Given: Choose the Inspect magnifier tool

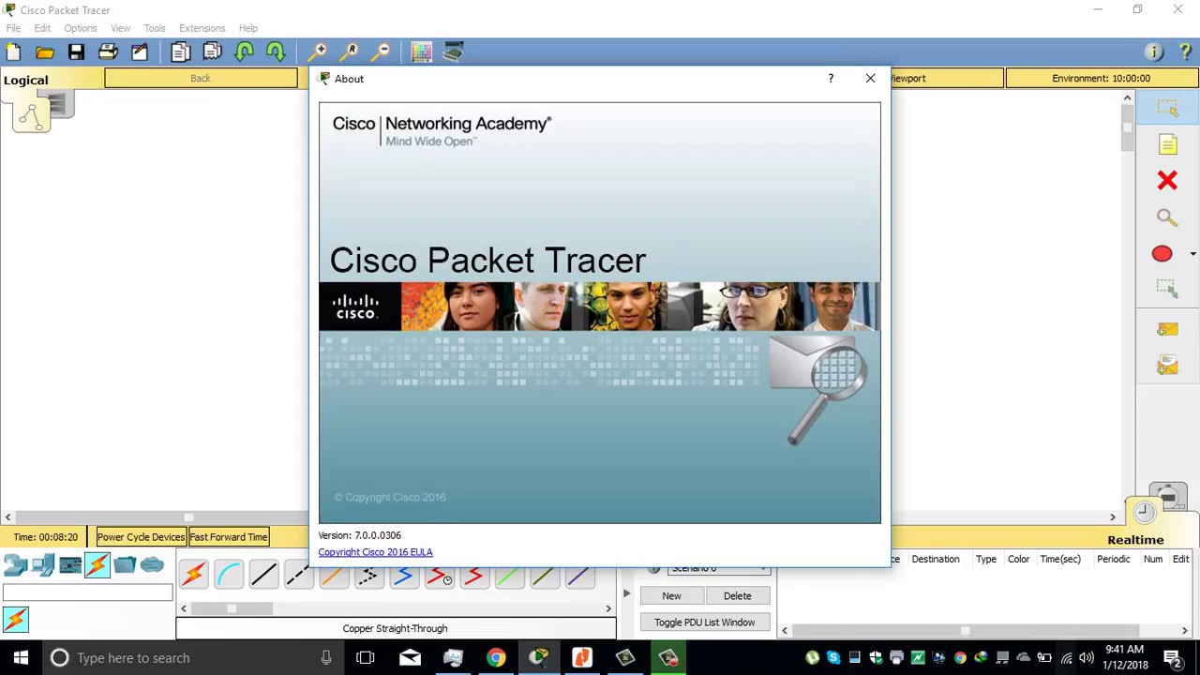Looking at the screenshot, I should (x=1167, y=217).
